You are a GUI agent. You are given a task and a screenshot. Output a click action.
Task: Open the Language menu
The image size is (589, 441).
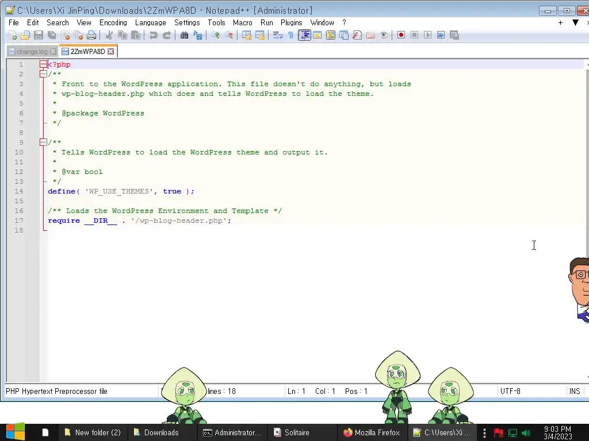click(x=150, y=22)
